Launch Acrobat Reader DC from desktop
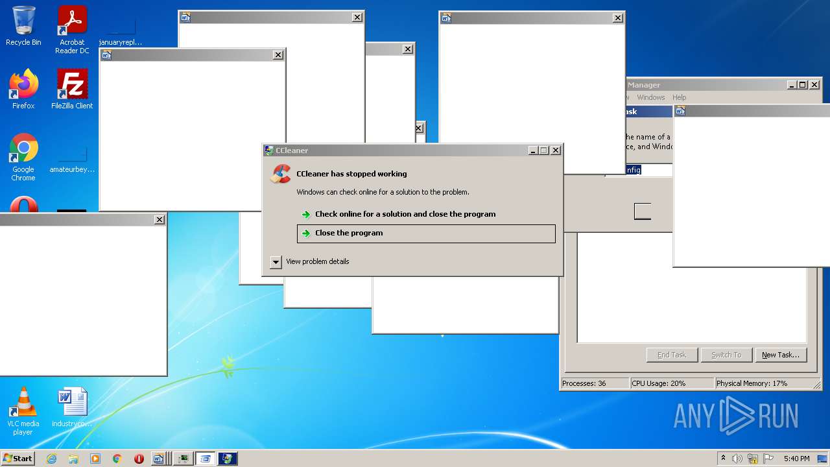 [x=72, y=30]
